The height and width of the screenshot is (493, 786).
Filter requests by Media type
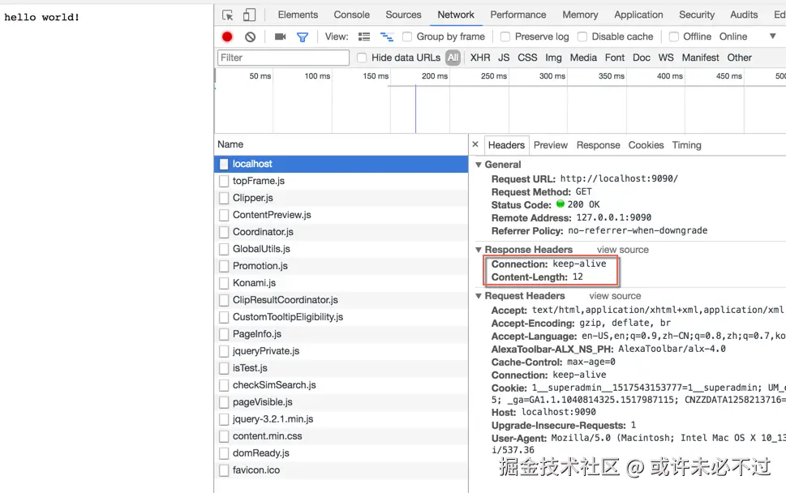point(583,58)
